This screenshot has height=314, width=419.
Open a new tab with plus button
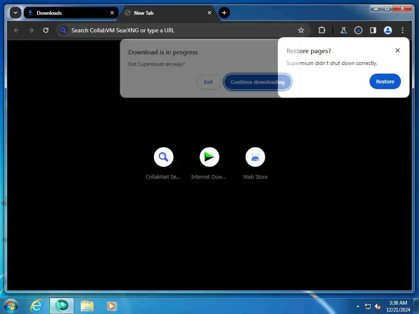click(x=224, y=13)
